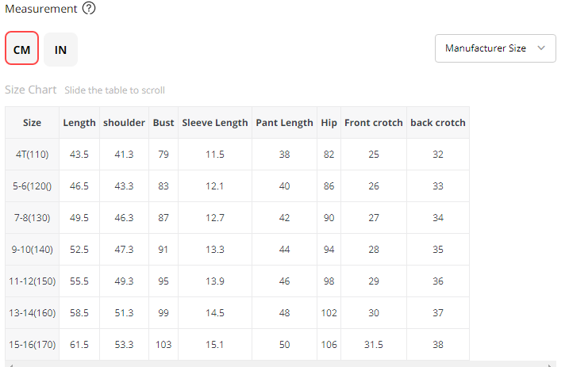569x367 pixels.
Task: Click the Pant Length column header
Action: click(x=284, y=123)
